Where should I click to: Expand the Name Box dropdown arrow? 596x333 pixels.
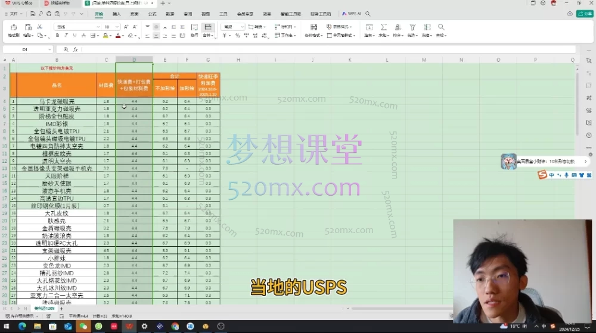click(x=49, y=50)
